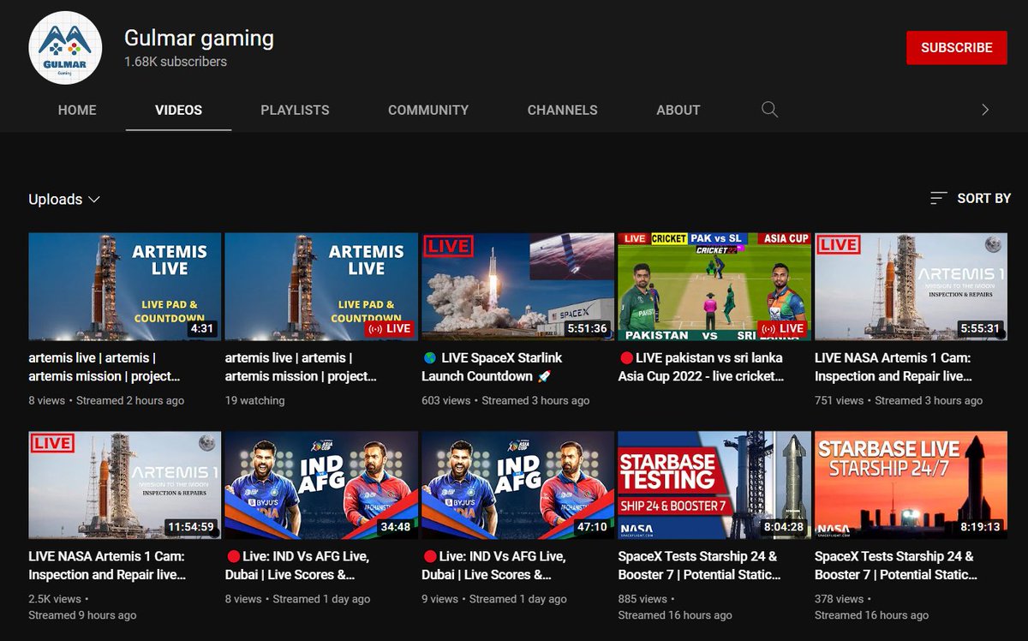
Task: Open SpaceX Tests Starship 24 title with 885 views
Action: click(x=698, y=566)
